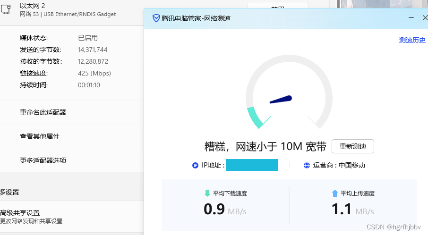Click the 链接速度 label
The height and width of the screenshot is (235, 428).
[34, 73]
